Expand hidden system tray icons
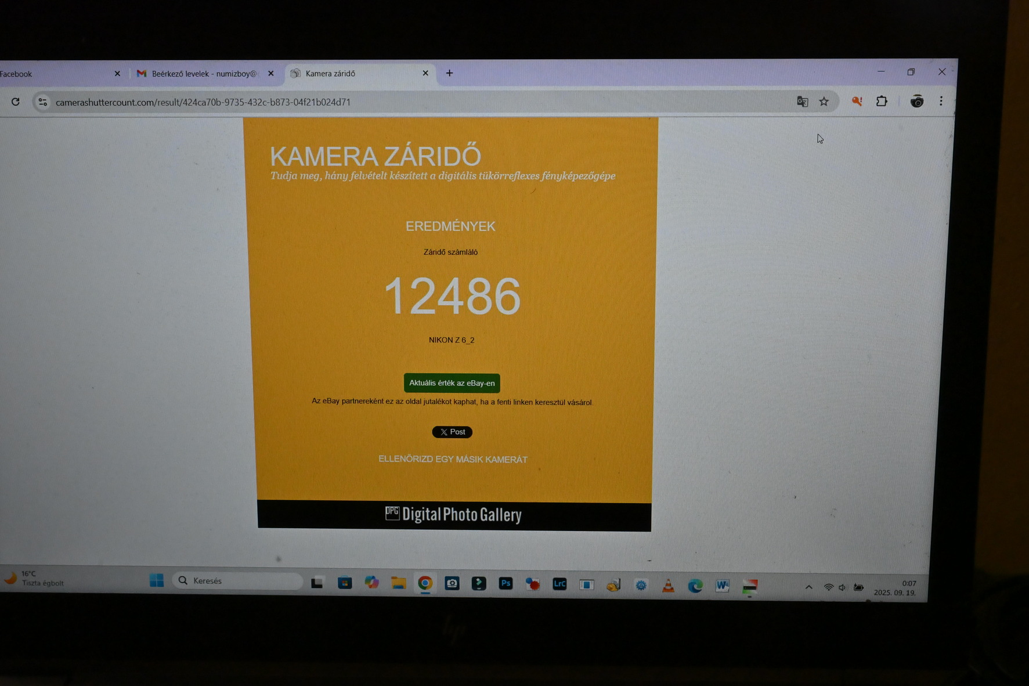 (809, 587)
